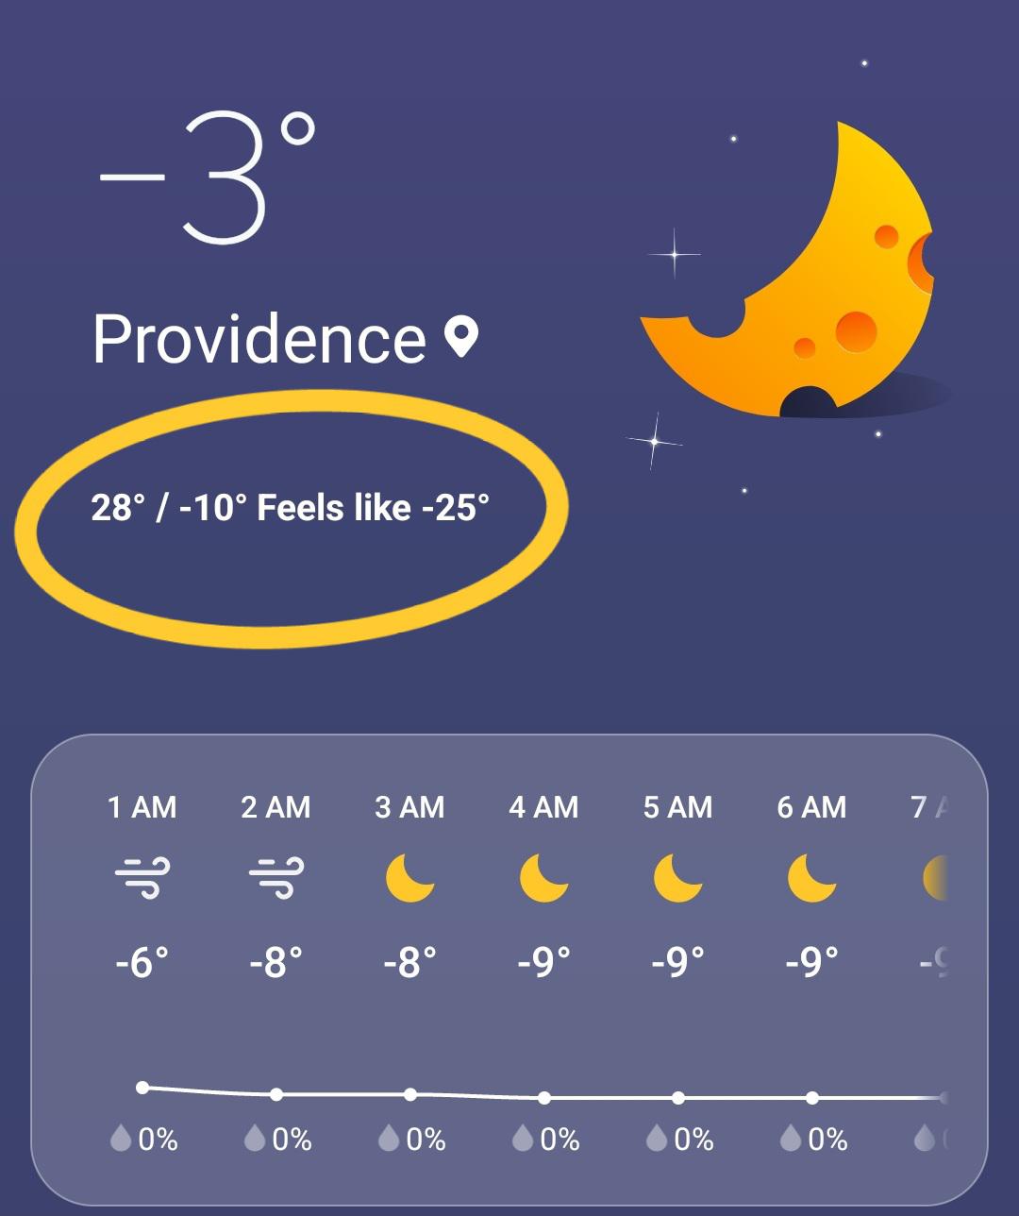Tap the -8° temperature under 3 AM
Screen dimensions: 1019x1216
[409, 962]
